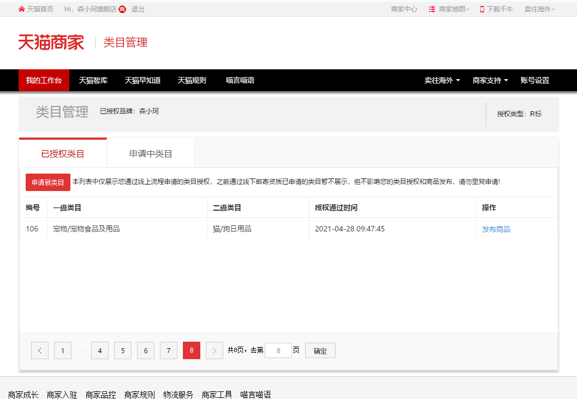Click the 申请新类目 button
Viewport: 577px width, 399px height.
48,182
